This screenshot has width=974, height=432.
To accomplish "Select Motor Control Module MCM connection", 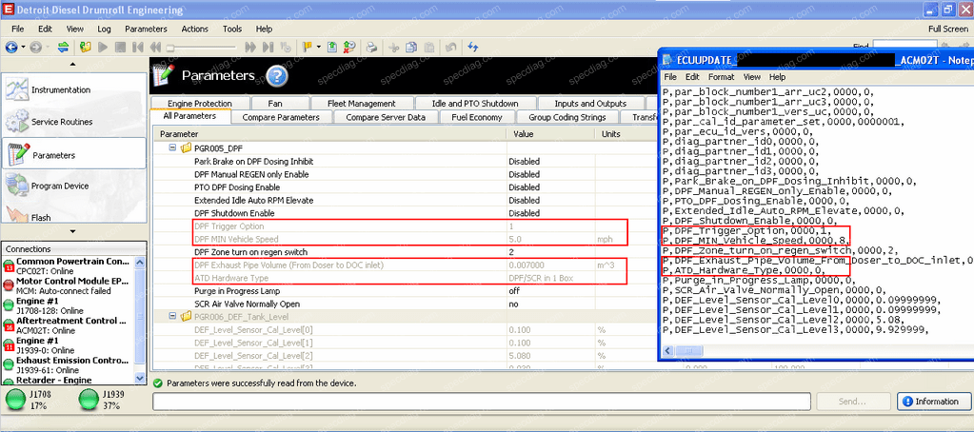I will tap(68, 285).
